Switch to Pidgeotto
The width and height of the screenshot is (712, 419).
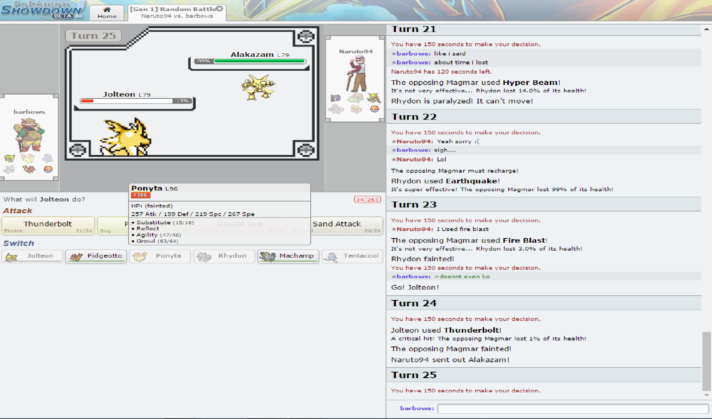pyautogui.click(x=96, y=256)
